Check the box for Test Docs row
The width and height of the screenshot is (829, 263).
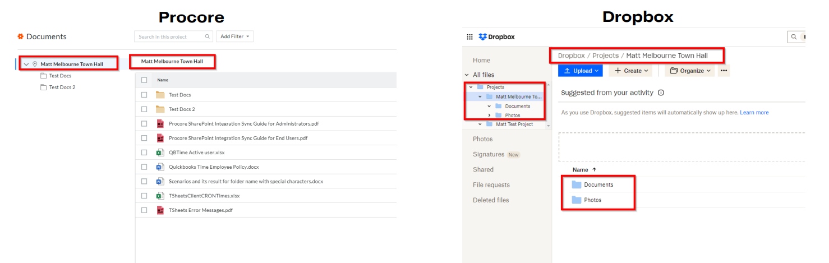[144, 95]
